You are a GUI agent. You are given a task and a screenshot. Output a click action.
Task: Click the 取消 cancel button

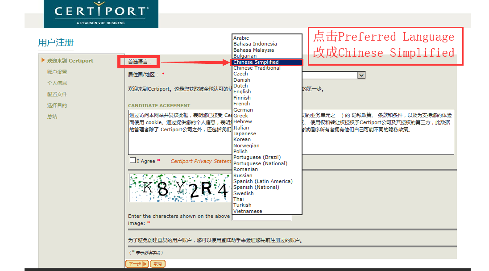157,264
